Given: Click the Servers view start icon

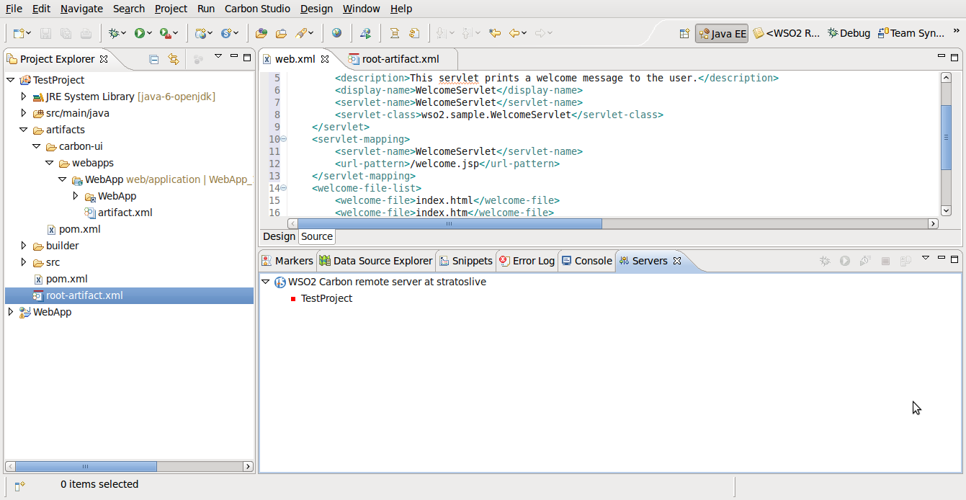Looking at the screenshot, I should pos(845,261).
